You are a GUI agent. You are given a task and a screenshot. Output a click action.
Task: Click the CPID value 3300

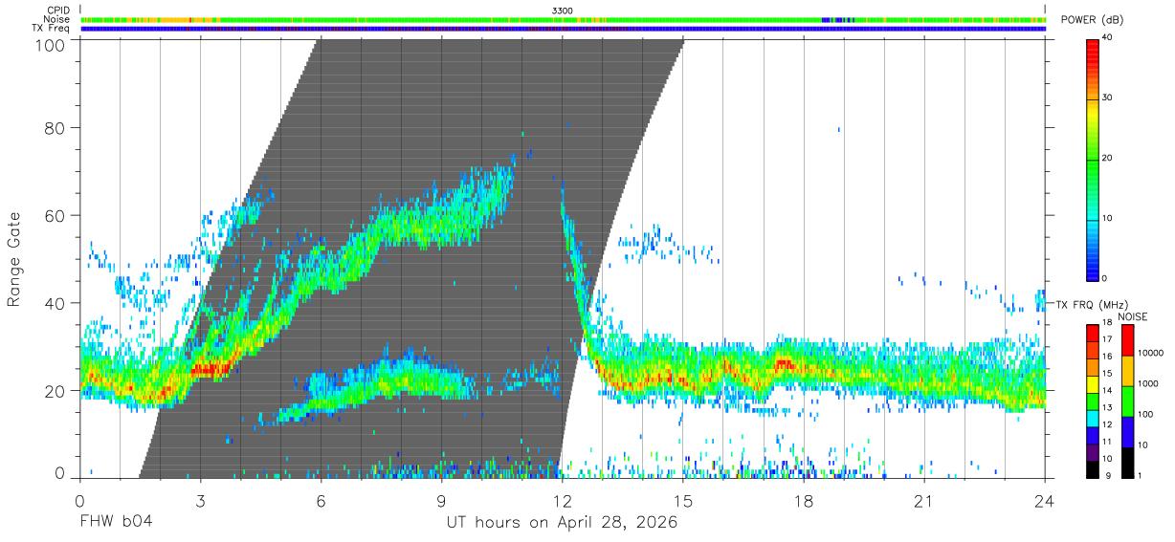click(x=563, y=10)
